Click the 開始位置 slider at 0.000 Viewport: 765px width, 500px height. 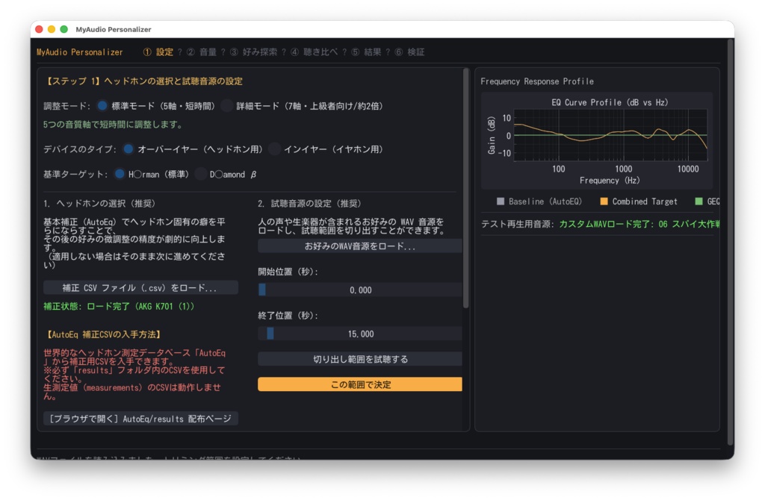359,290
